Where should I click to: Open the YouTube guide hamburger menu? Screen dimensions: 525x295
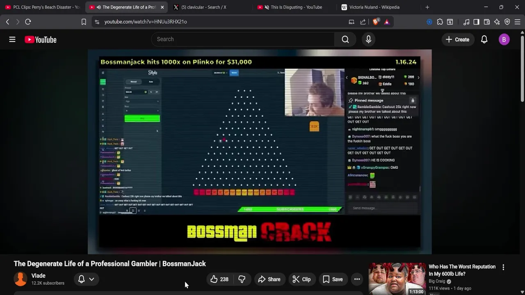[x=12, y=39]
